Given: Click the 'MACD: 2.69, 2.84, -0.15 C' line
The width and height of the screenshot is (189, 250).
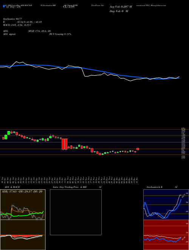Looking at the screenshot, I should [17, 25].
